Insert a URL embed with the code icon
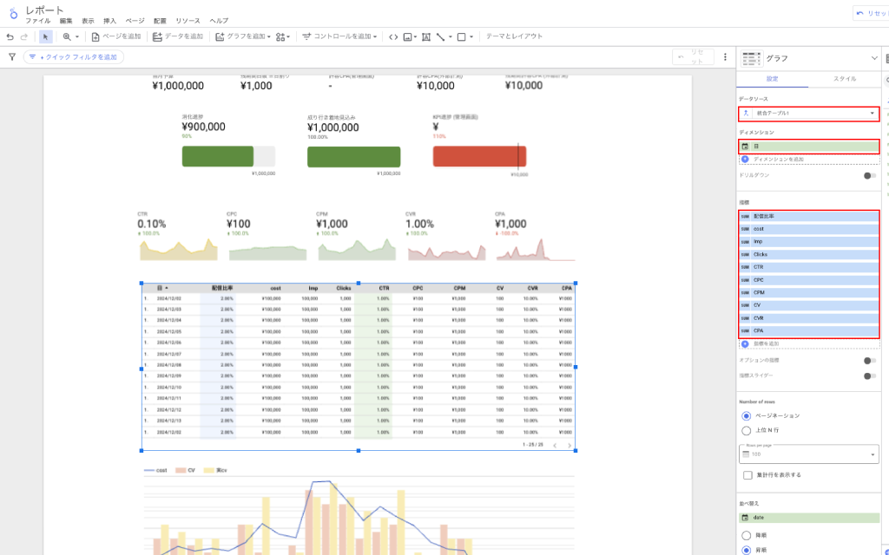 point(393,36)
